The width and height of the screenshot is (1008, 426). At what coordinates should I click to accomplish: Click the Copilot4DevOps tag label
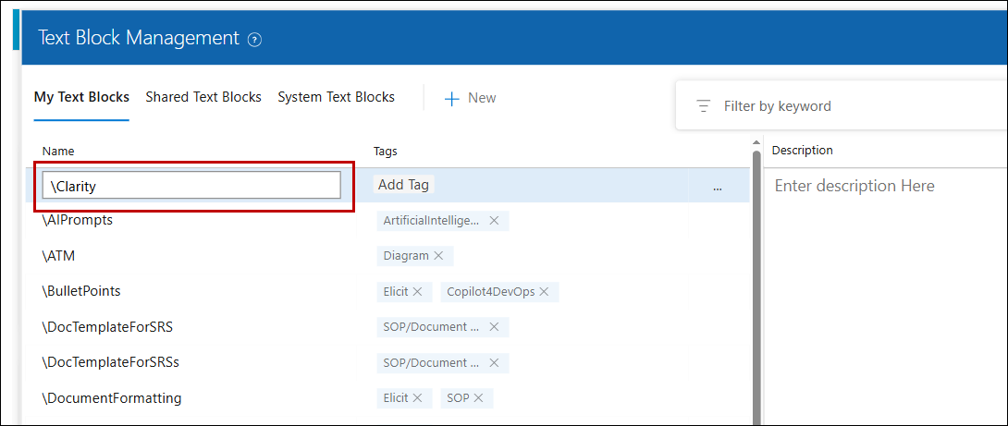point(490,292)
